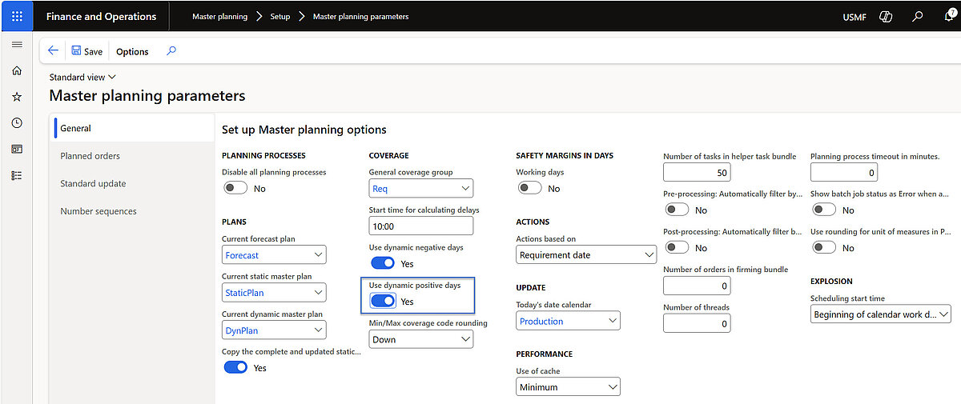This screenshot has width=961, height=404.
Task: Toggle Disable all planning processes
Action: click(235, 188)
